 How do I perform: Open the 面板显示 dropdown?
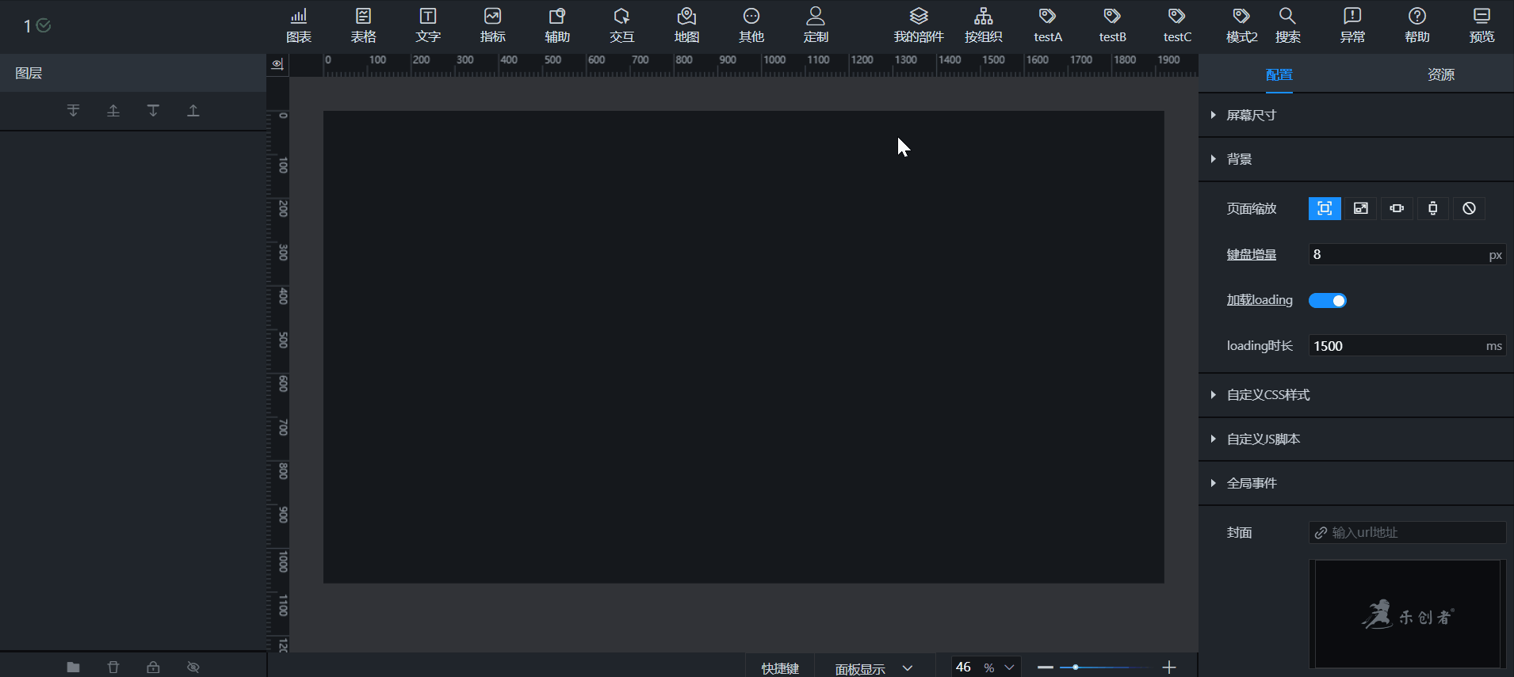coord(874,668)
